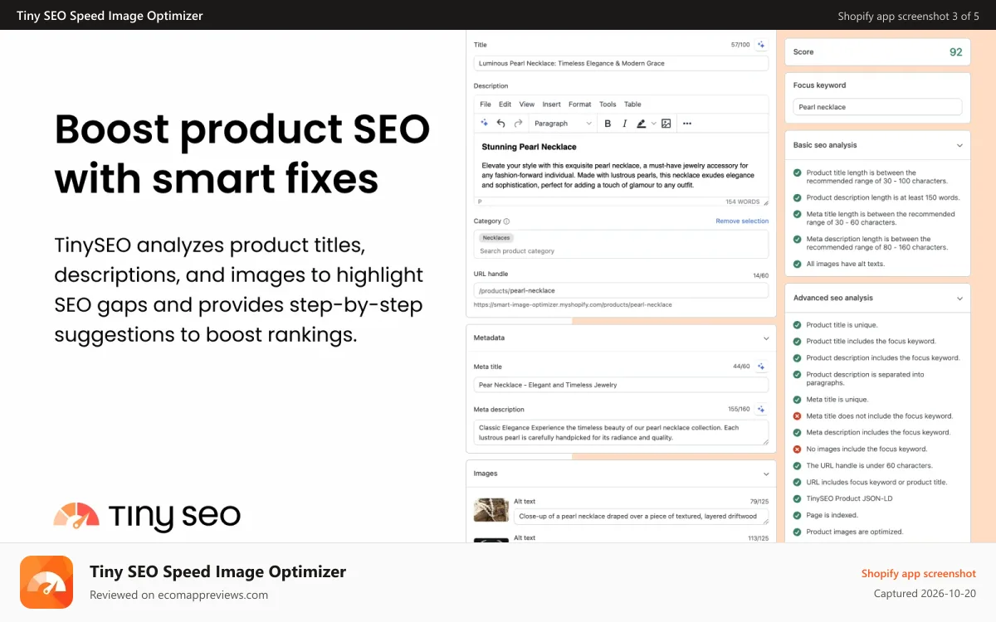Screen dimensions: 996x622
Task: Click the Score value 92
Action: click(x=956, y=51)
